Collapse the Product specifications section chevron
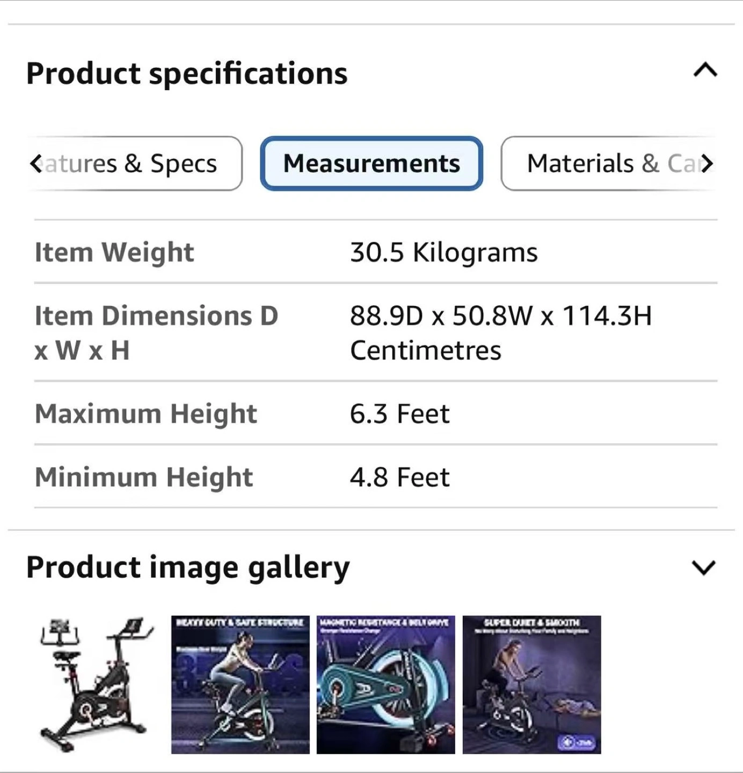 click(705, 70)
